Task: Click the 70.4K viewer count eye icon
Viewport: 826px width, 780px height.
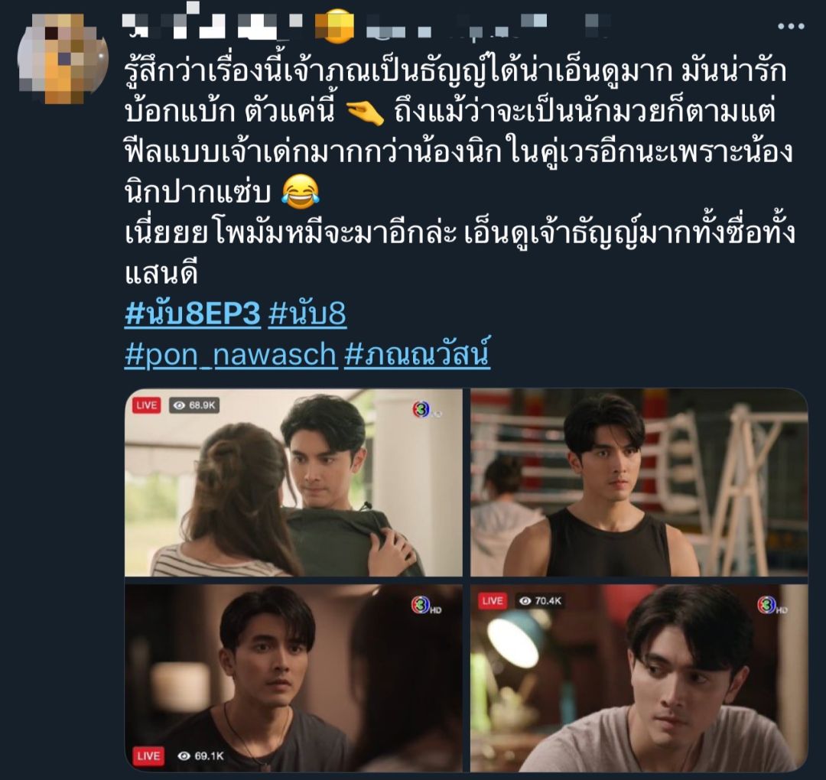Action: pos(525,601)
